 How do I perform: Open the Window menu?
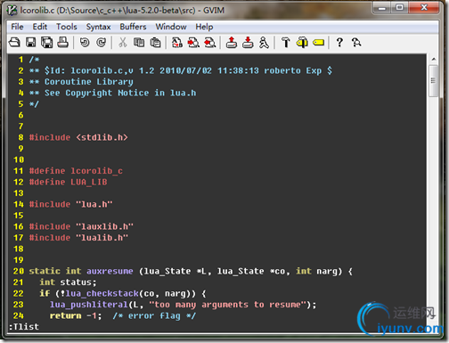171,27
